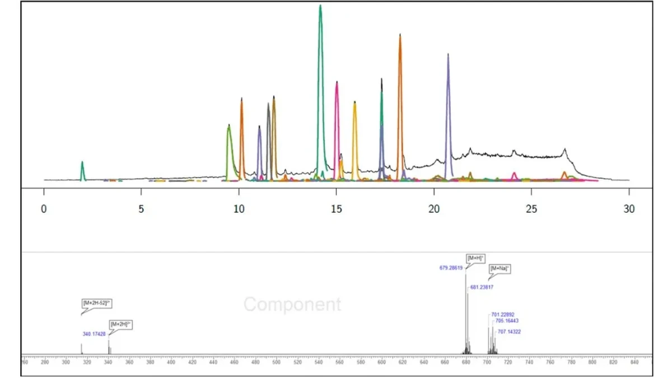The width and height of the screenshot is (672, 378).
Task: Click the 720 tick on m/z axis
Action: click(508, 362)
